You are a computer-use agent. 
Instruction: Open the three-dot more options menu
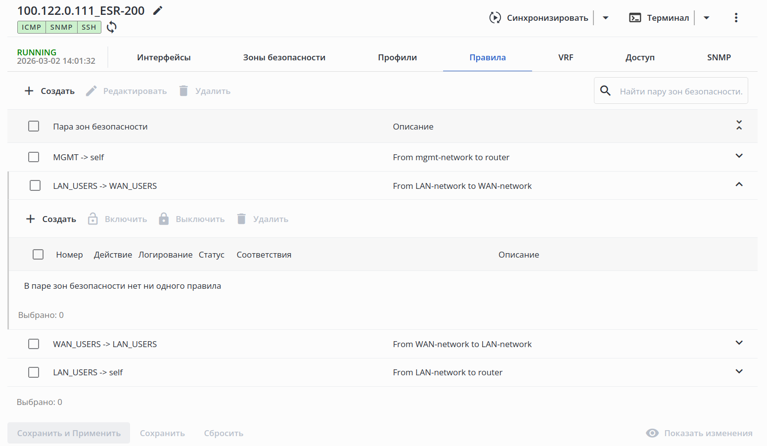(x=736, y=18)
